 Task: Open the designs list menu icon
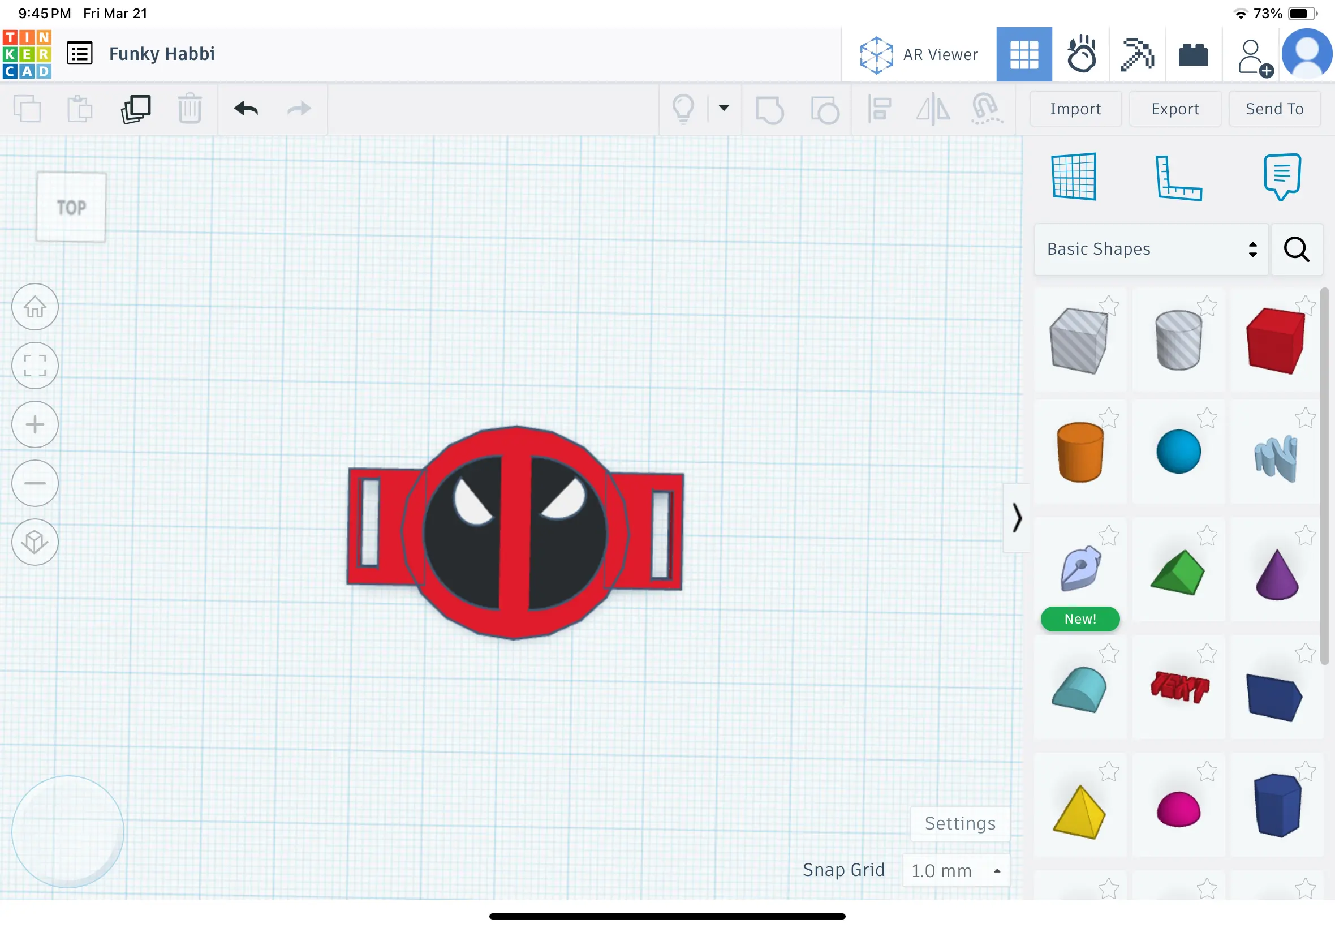point(80,54)
